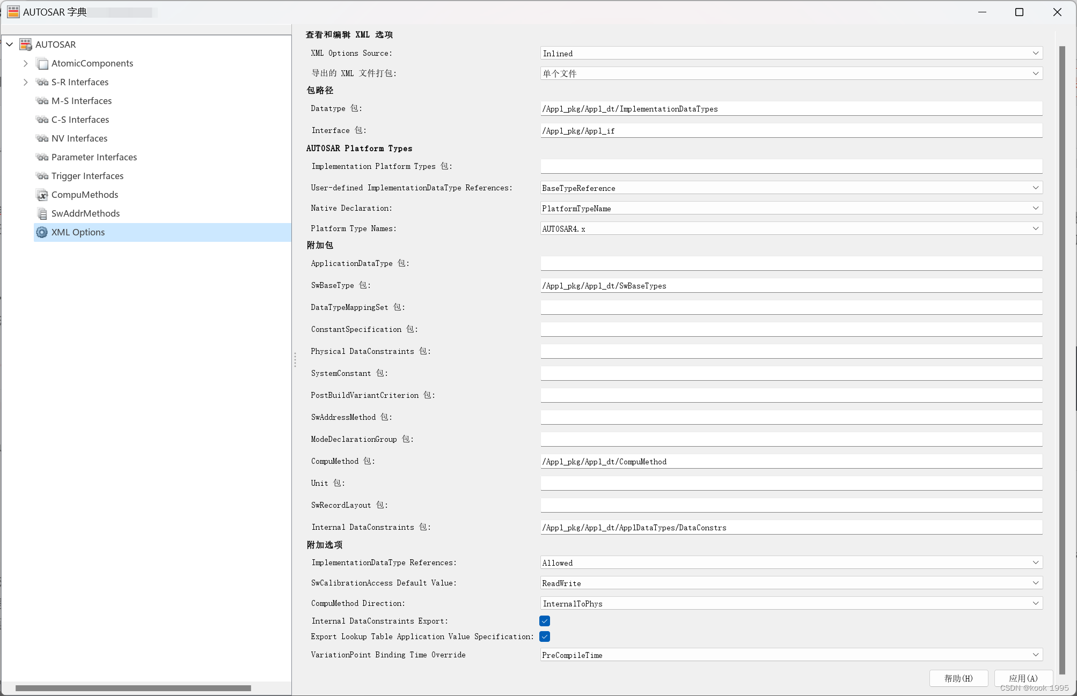Toggle Internal DataConstraints Export checkbox
Image resolution: width=1077 pixels, height=696 pixels.
click(545, 621)
